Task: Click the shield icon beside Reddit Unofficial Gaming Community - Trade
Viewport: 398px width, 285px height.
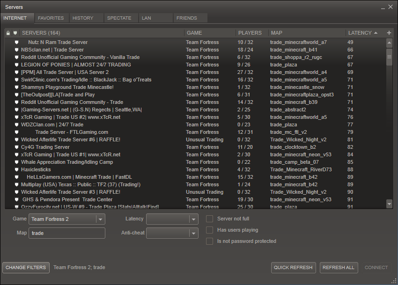Action: [16, 102]
